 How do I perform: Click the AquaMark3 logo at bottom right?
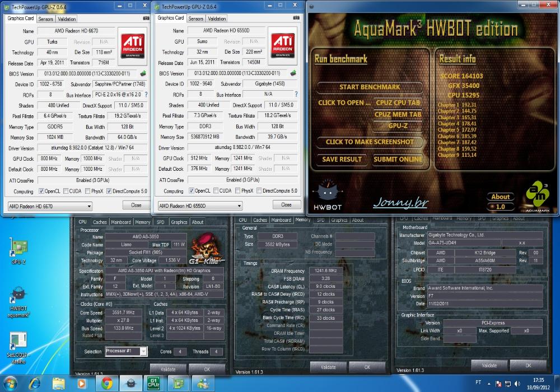538,195
